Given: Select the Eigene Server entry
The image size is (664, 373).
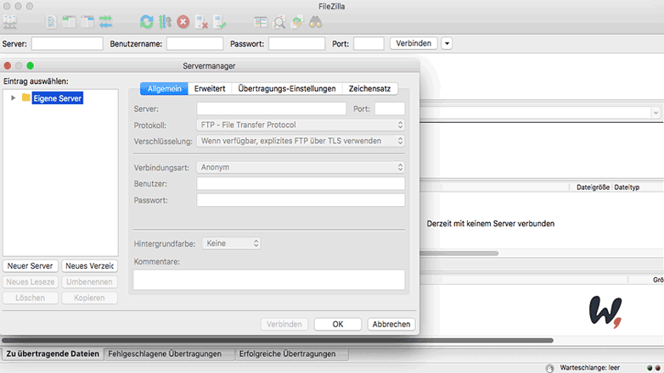Looking at the screenshot, I should coord(57,98).
